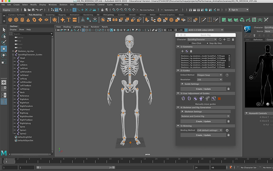This screenshot has height=171, width=273.
Task: Open the Definition tab in HumanIK panel
Action: (258, 40)
